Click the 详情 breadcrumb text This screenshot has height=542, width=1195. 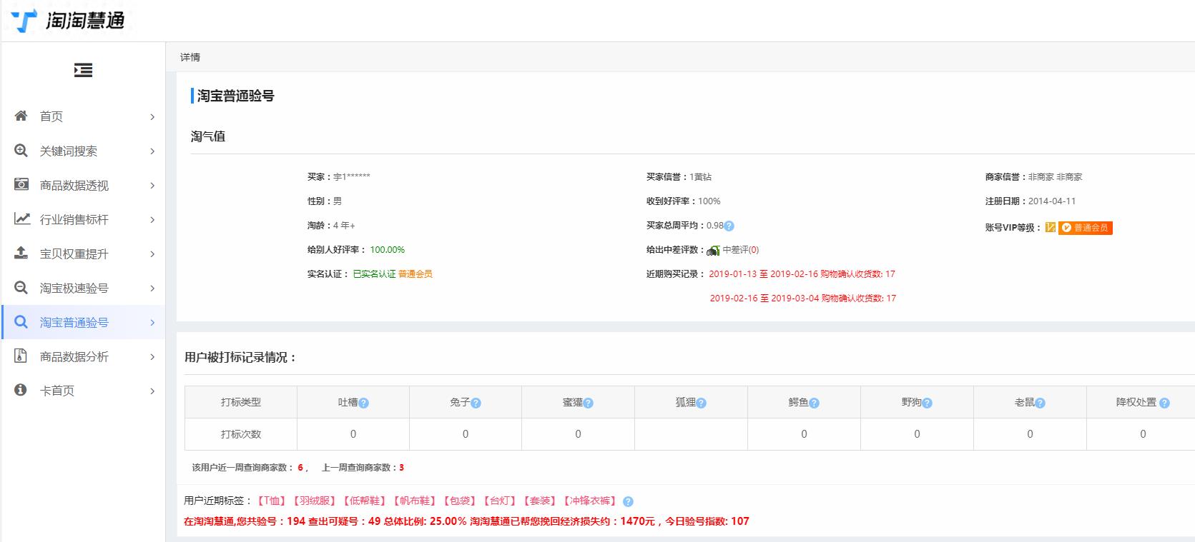pyautogui.click(x=190, y=57)
